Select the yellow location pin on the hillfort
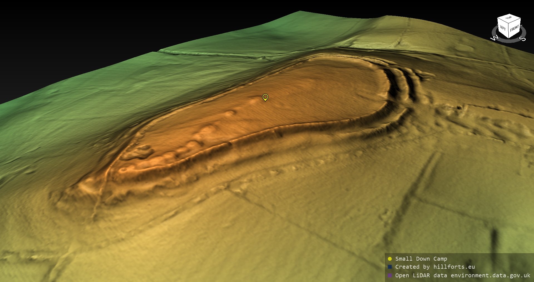The height and width of the screenshot is (282, 534). coord(265,97)
